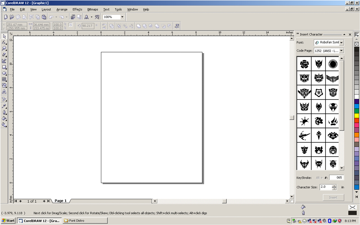Select the Shape tool

tap(4, 42)
